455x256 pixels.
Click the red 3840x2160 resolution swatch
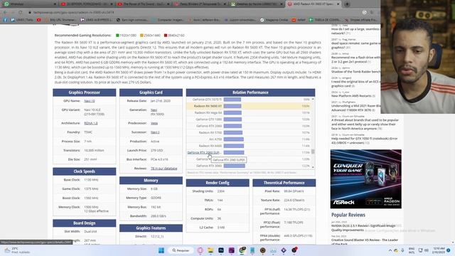[166, 36]
